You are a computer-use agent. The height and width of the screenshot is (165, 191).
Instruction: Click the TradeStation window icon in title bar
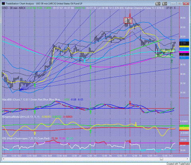tap(3, 4)
